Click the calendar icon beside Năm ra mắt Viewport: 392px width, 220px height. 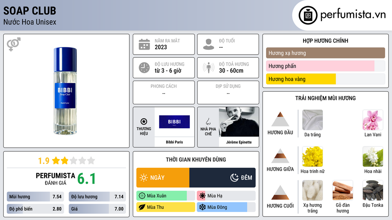(x=144, y=44)
